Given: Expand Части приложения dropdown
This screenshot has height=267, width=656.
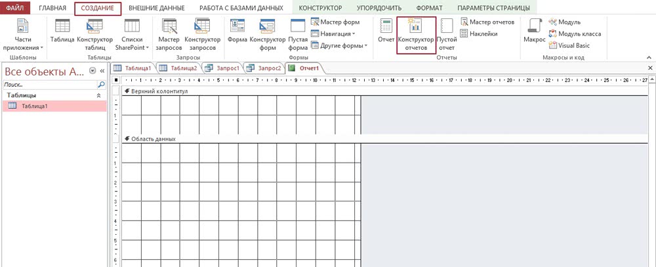Looking at the screenshot, I should pyautogui.click(x=23, y=47).
